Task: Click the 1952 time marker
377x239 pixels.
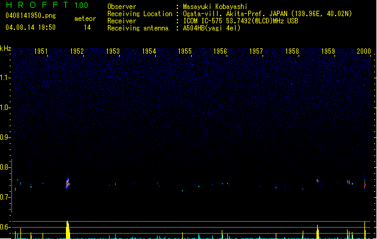Action: tap(77, 51)
